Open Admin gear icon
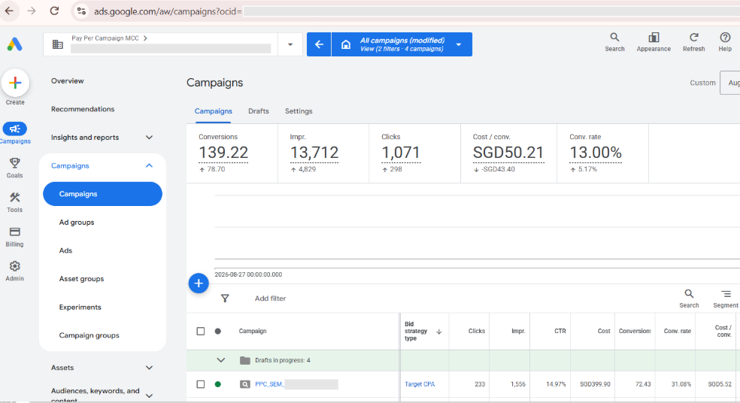The height and width of the screenshot is (403, 740). coord(14,266)
